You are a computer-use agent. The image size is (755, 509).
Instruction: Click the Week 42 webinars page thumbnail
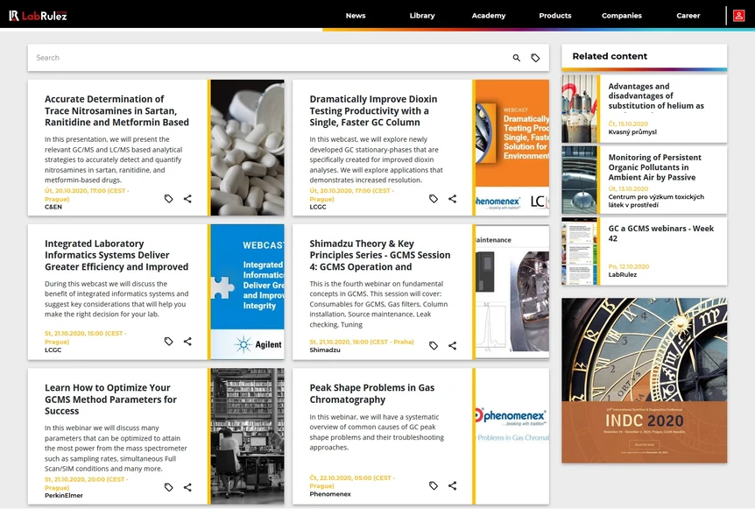coord(579,251)
